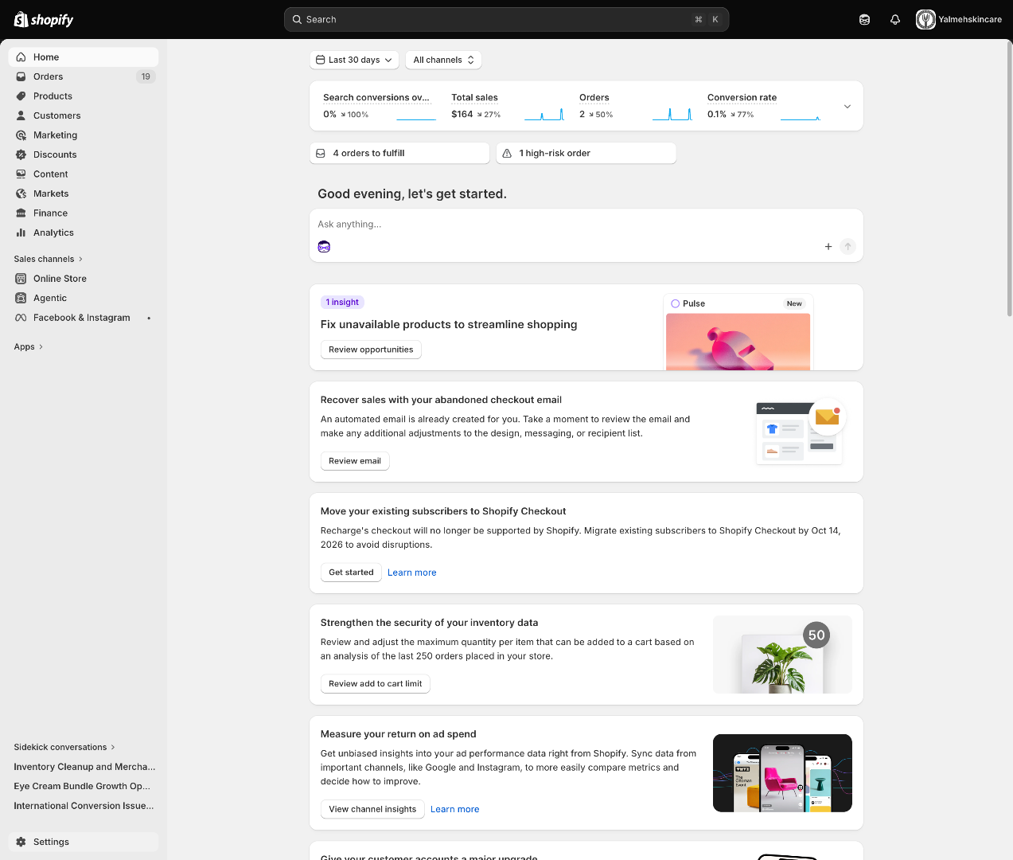Click the 1 insight badge
The width and height of the screenshot is (1013, 860).
342,303
